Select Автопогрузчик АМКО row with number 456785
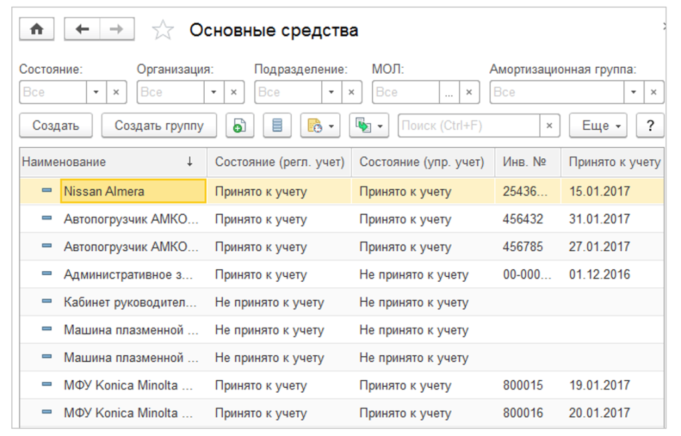This screenshot has height=436, width=681. point(342,247)
